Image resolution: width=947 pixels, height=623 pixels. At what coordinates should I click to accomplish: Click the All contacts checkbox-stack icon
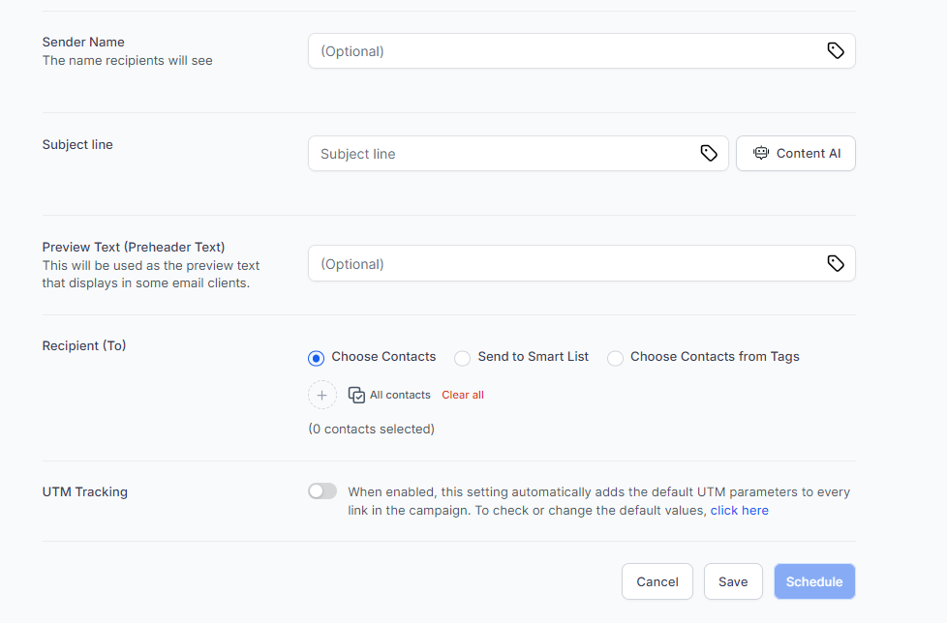[x=356, y=395]
